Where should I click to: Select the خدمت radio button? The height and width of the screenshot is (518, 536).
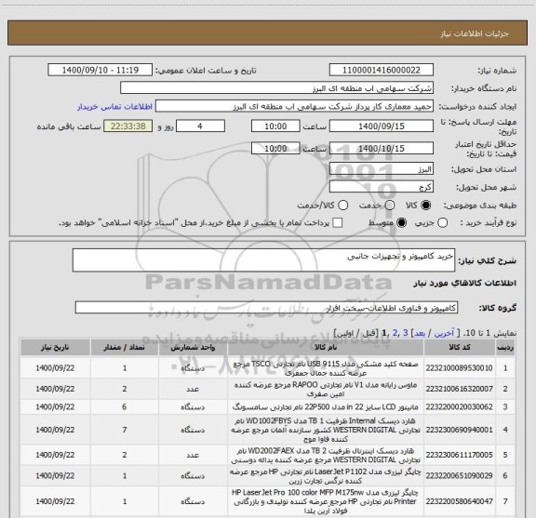click(x=390, y=206)
